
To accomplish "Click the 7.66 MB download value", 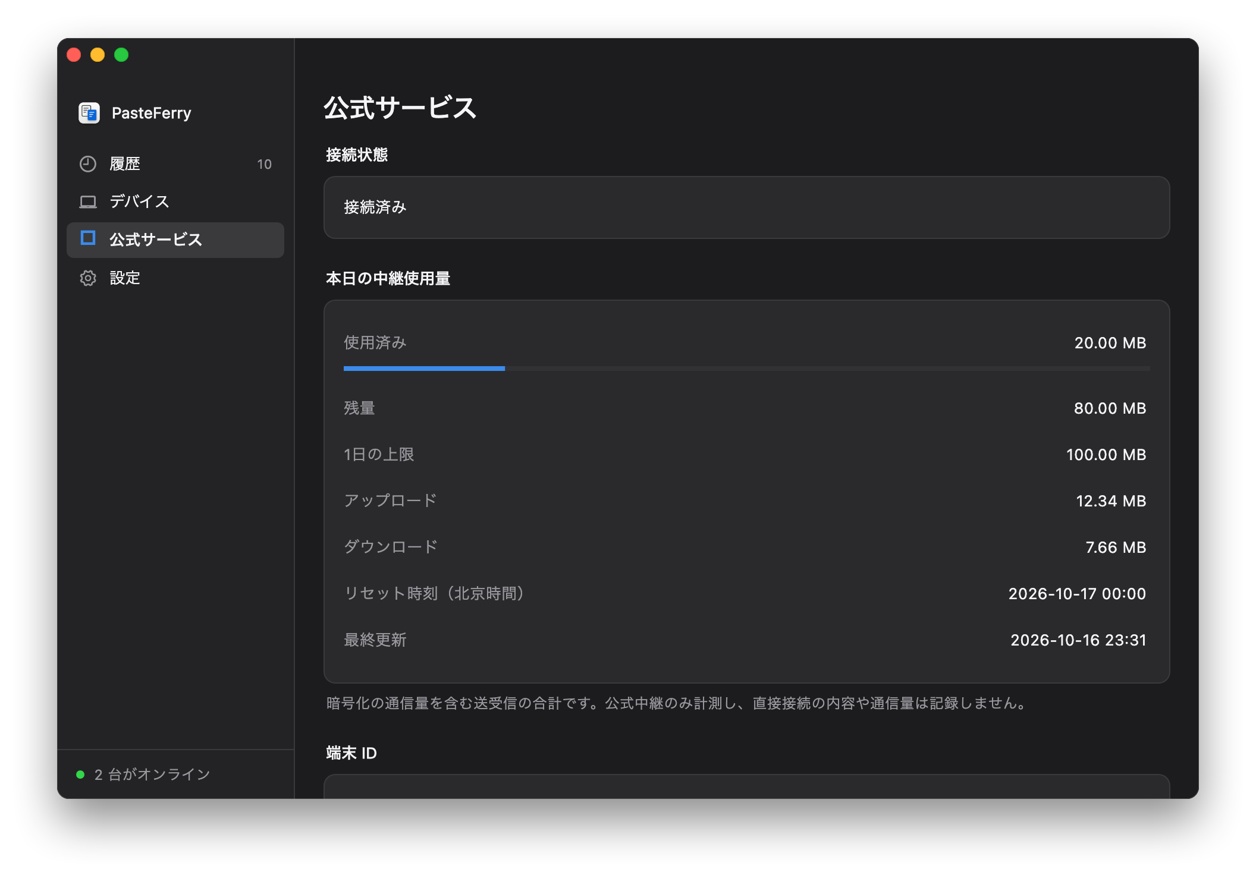I will pos(1116,547).
